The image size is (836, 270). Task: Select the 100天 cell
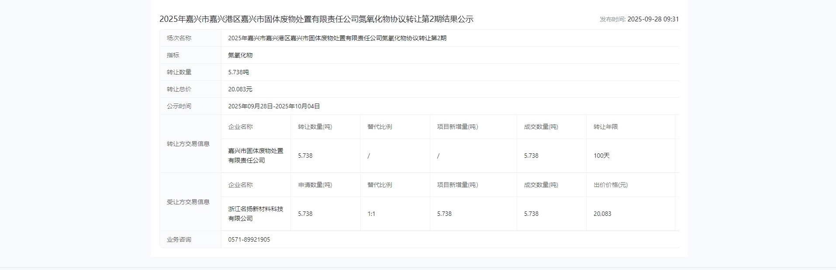click(601, 156)
